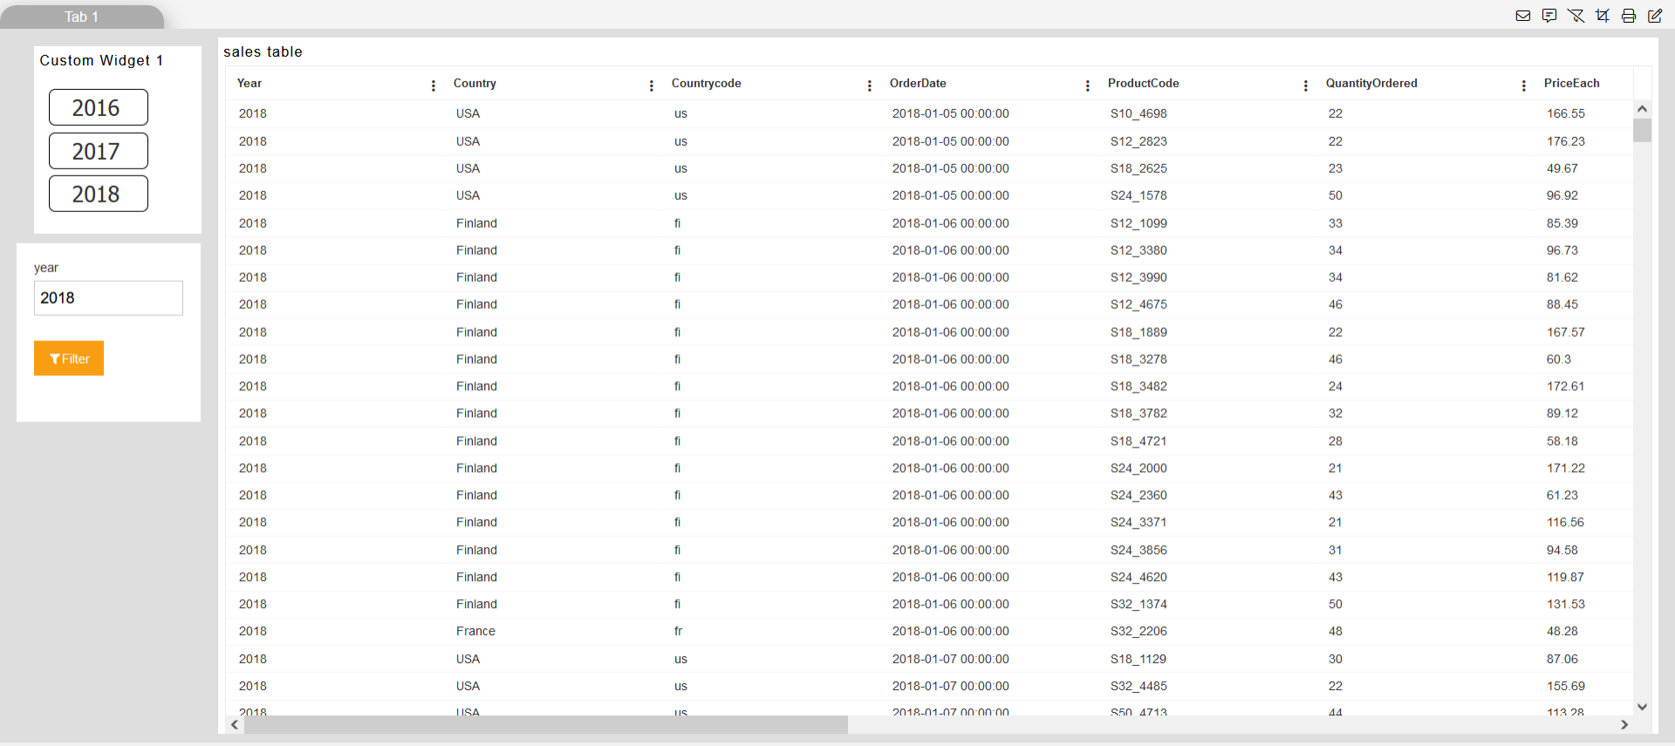
Task: Select product code S10_4698 cell
Action: point(1138,113)
